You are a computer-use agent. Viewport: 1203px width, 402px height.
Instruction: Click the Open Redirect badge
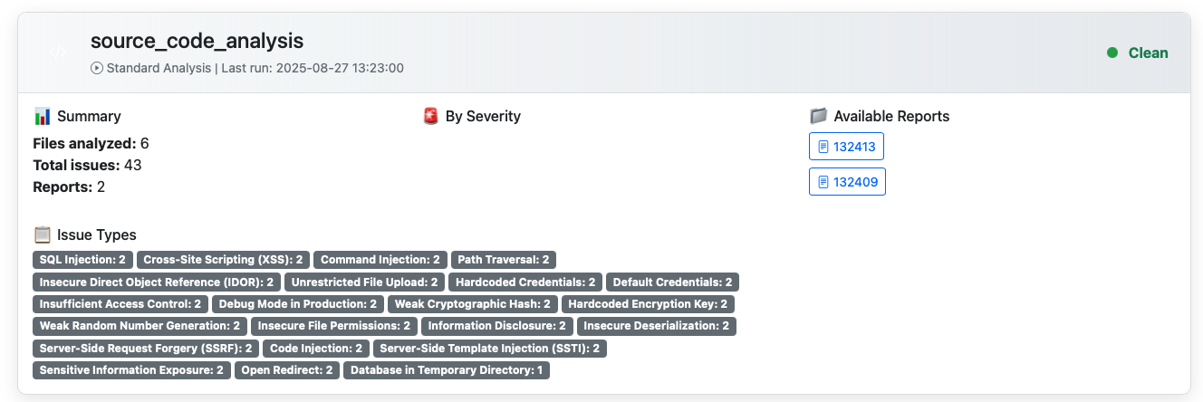287,370
